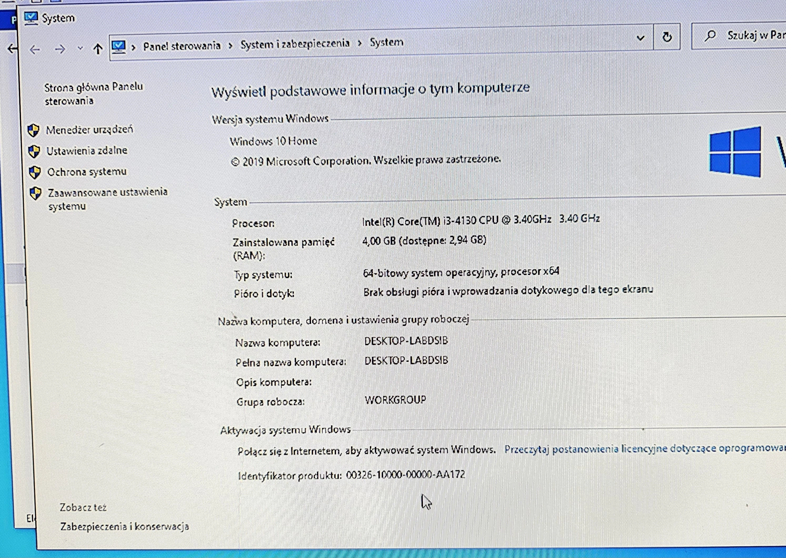Open Panel sterowania breadcrumb
Viewport: 786px width, 558px height.
tap(182, 46)
